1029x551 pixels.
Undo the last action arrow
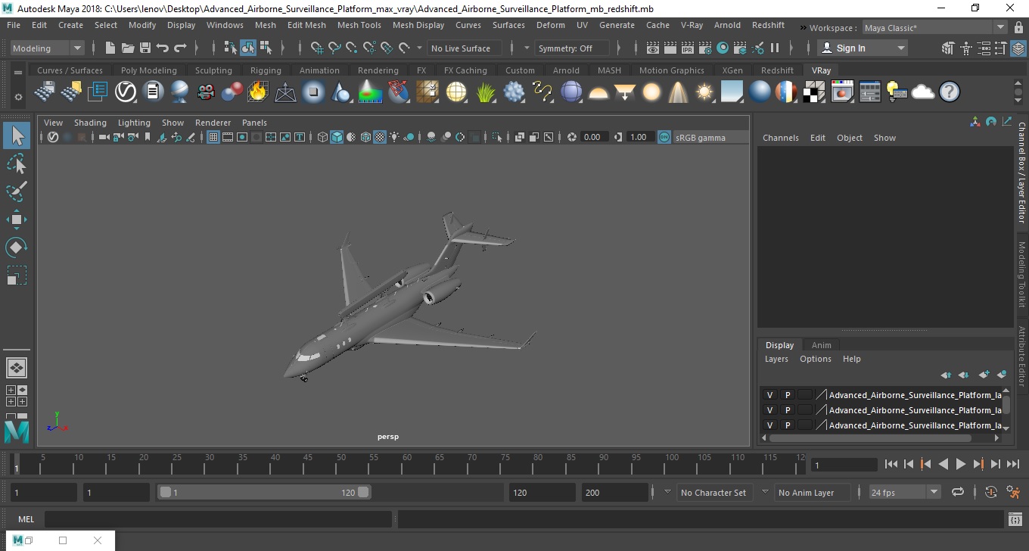click(x=163, y=48)
